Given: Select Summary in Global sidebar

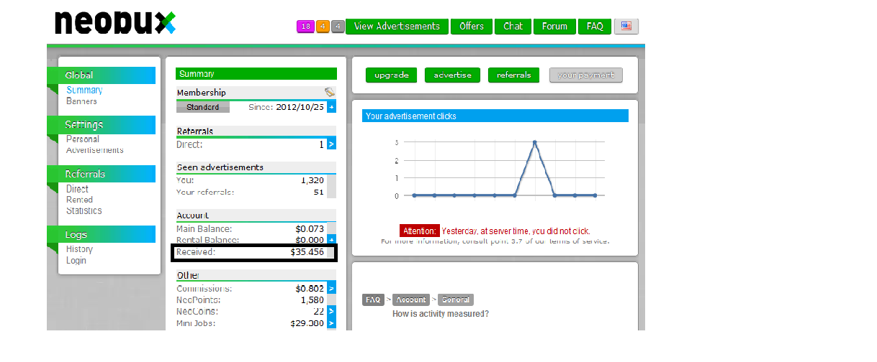Looking at the screenshot, I should tap(84, 90).
